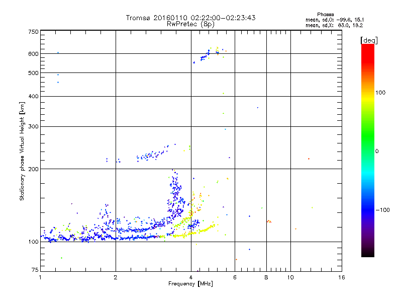
Task: Click the 'mean, sd,X: 83.0, 18.2' line
Action: 334,25
